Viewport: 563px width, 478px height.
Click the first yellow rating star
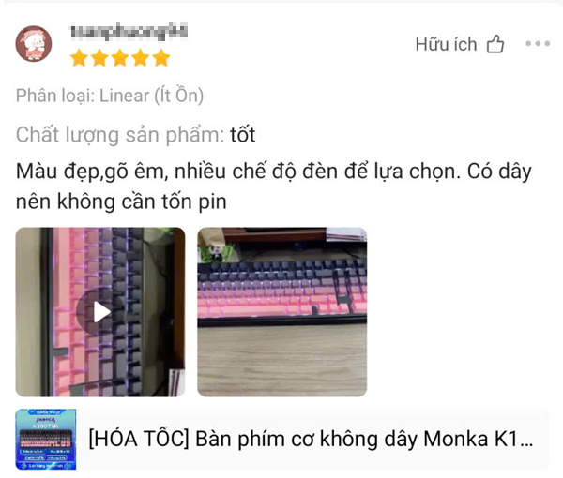(79, 58)
